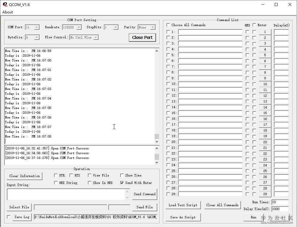Click the Send Command button
Image resolution: width=297 pixels, height=227 pixels.
(145, 194)
